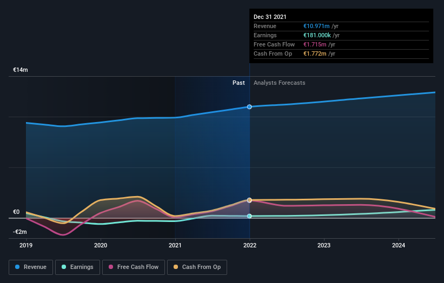
Task: Click the Cash From Op label in tooltip
Action: coord(273,53)
